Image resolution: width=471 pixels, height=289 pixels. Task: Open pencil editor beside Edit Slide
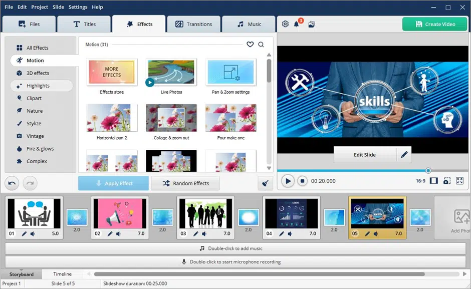404,155
